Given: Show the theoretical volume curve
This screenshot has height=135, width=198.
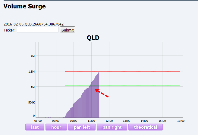Looking at the screenshot, I should point(146,127).
